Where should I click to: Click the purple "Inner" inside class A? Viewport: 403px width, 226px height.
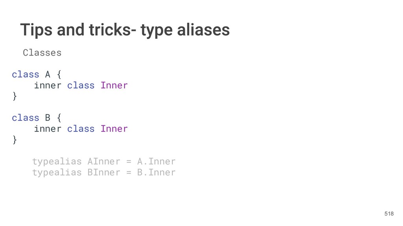114,86
